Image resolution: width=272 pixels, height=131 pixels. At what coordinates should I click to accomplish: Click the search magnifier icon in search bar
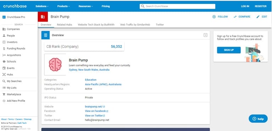[x=143, y=6]
